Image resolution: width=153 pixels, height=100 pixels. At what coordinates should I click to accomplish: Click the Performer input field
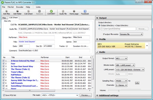36,37
